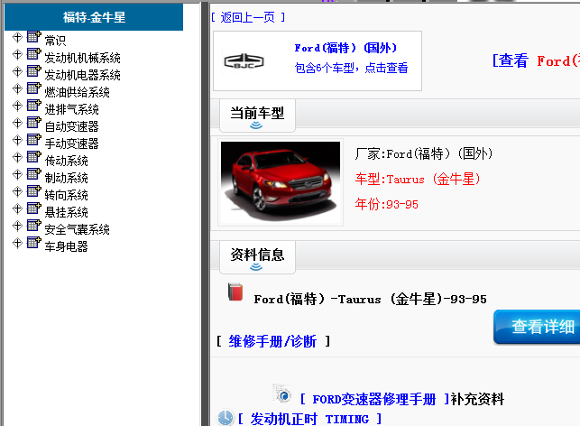The height and width of the screenshot is (426, 580).
Task: Click the table icon beside 自动变速器
Action: pos(34,122)
